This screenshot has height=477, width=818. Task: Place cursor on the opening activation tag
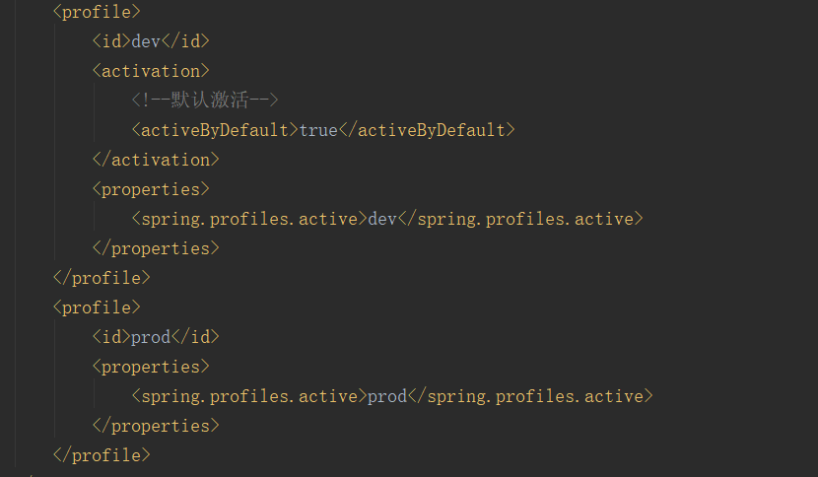click(x=151, y=71)
